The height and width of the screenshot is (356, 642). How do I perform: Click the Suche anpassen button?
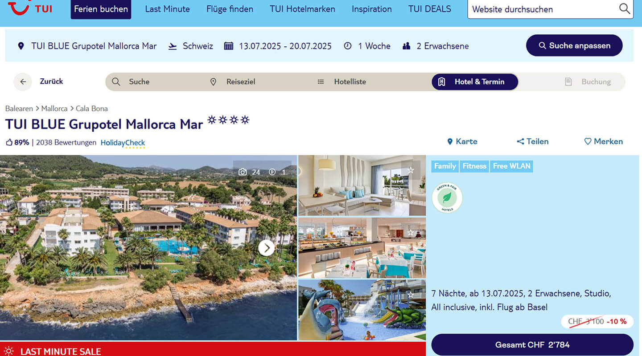pyautogui.click(x=574, y=45)
